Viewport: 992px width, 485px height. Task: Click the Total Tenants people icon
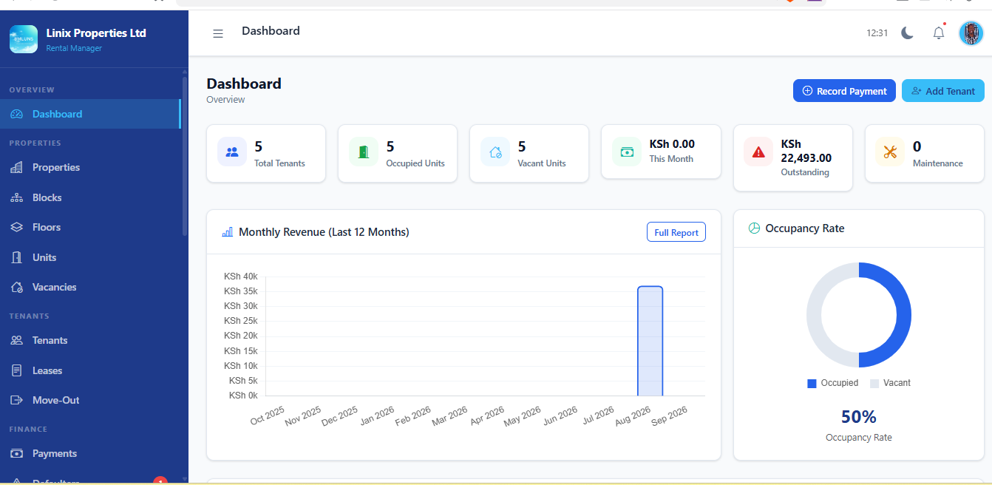[232, 152]
